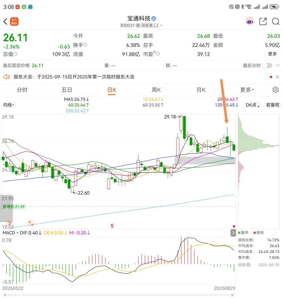Switch to the 分时 tab
283x298 pixels.
click(x=22, y=90)
